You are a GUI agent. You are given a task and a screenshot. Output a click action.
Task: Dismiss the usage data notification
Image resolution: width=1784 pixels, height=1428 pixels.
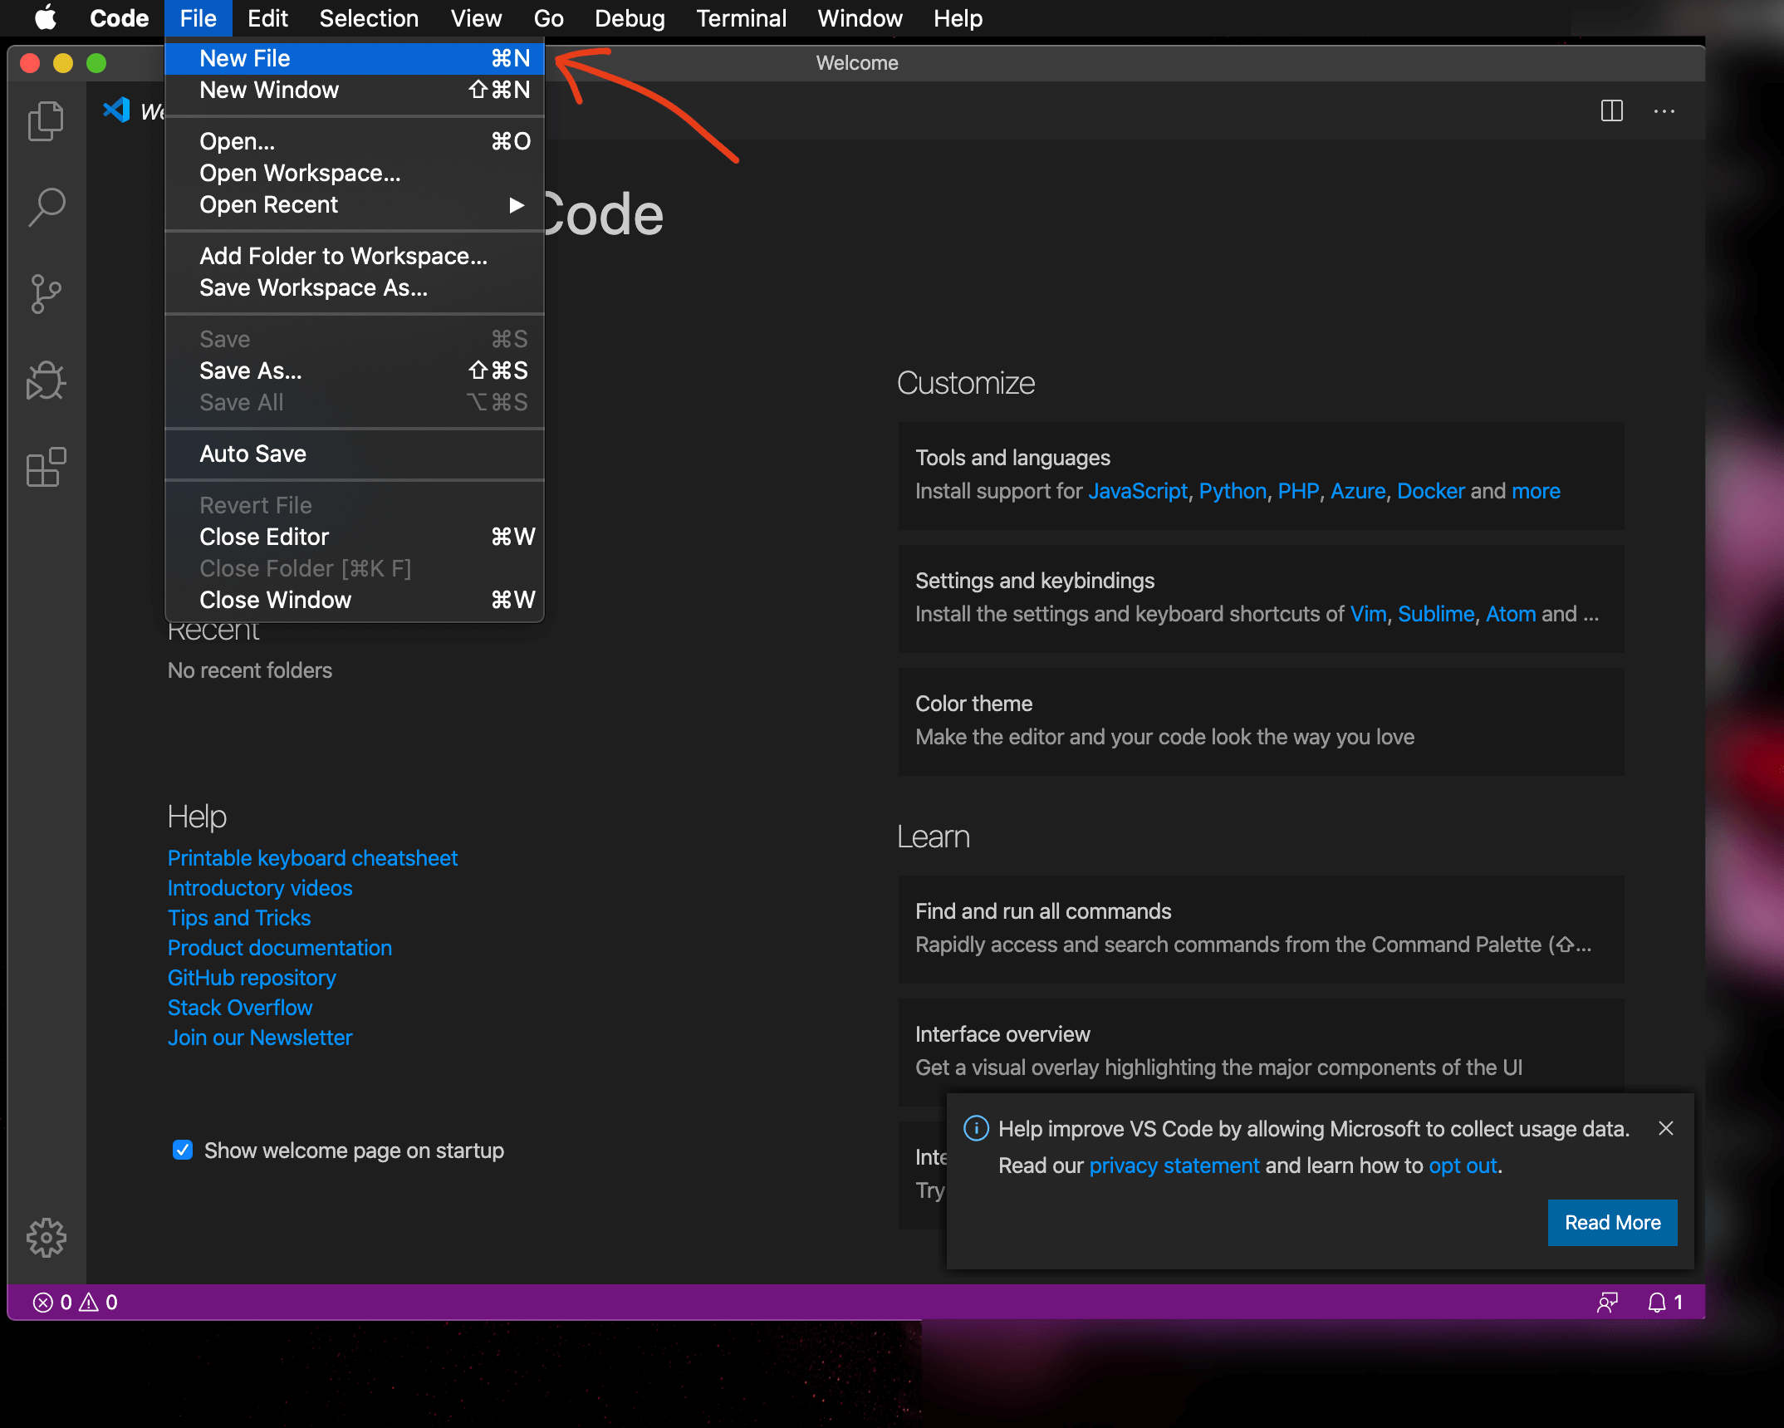pos(1665,1128)
